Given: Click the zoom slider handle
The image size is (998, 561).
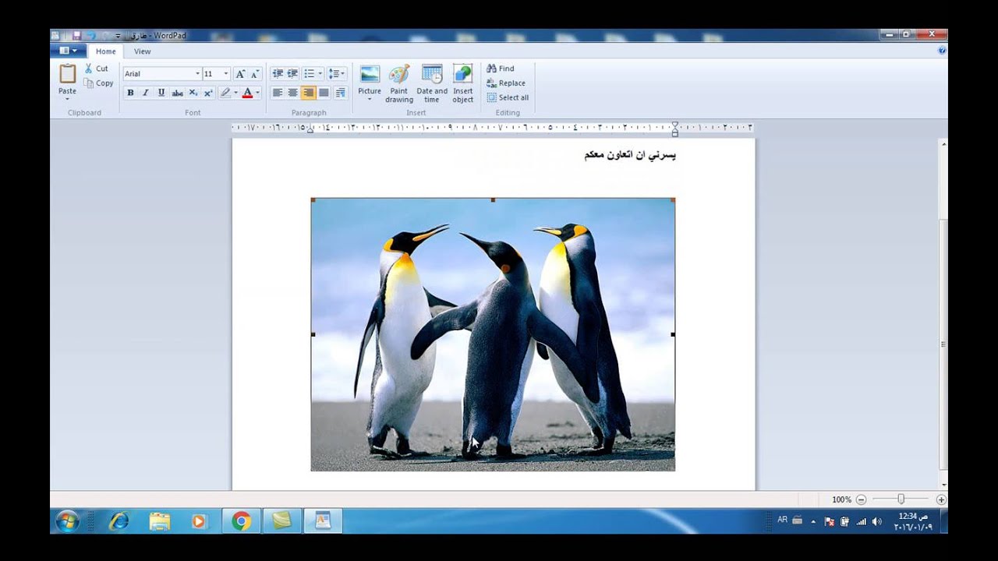Looking at the screenshot, I should tap(901, 499).
